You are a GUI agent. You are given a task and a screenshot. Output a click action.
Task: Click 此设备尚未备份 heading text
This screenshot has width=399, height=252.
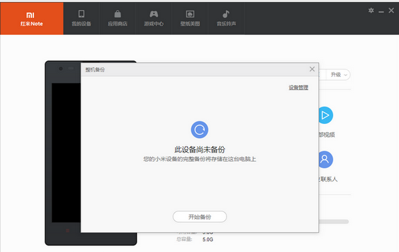(x=200, y=149)
